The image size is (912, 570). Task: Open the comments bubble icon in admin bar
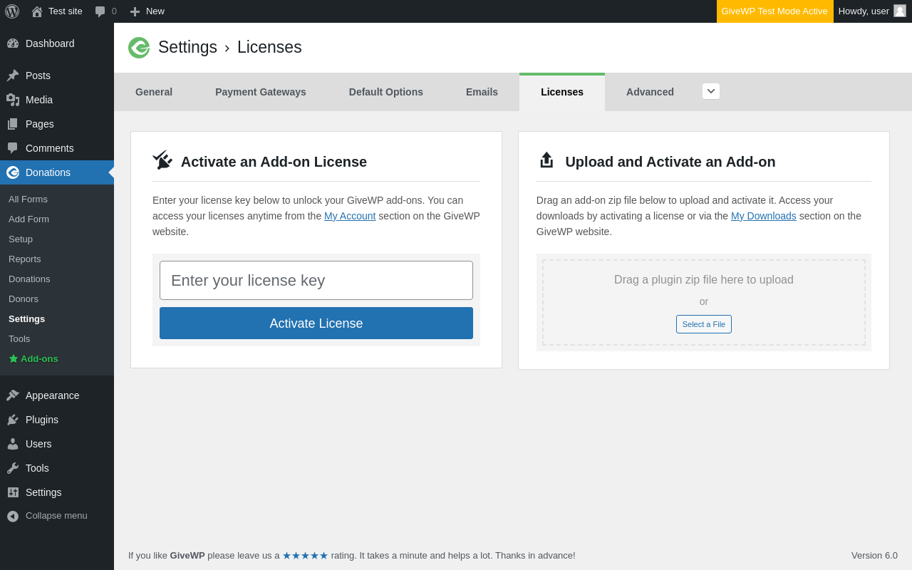[x=100, y=11]
